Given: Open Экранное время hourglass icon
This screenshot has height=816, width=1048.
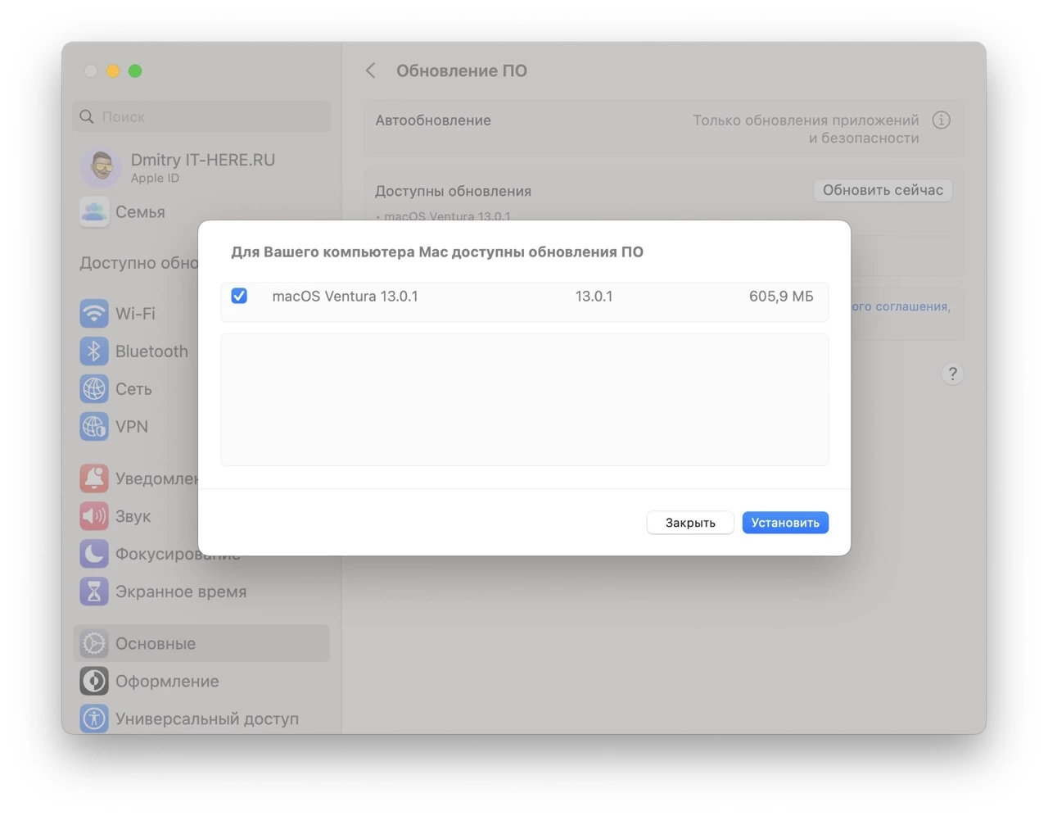Looking at the screenshot, I should click(x=94, y=591).
